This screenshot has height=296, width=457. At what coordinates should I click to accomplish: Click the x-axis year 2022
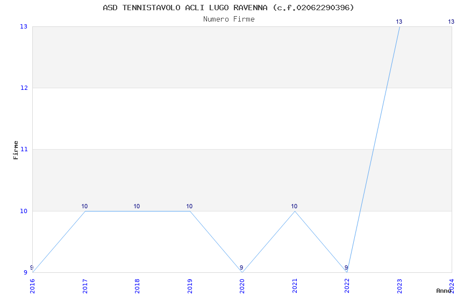tap(347, 286)
